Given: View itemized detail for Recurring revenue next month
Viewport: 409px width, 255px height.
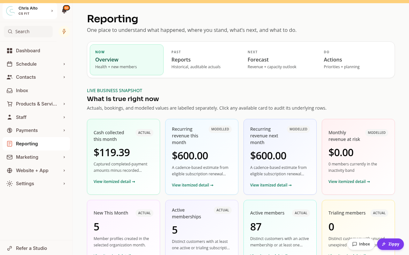Looking at the screenshot, I should 271,185.
